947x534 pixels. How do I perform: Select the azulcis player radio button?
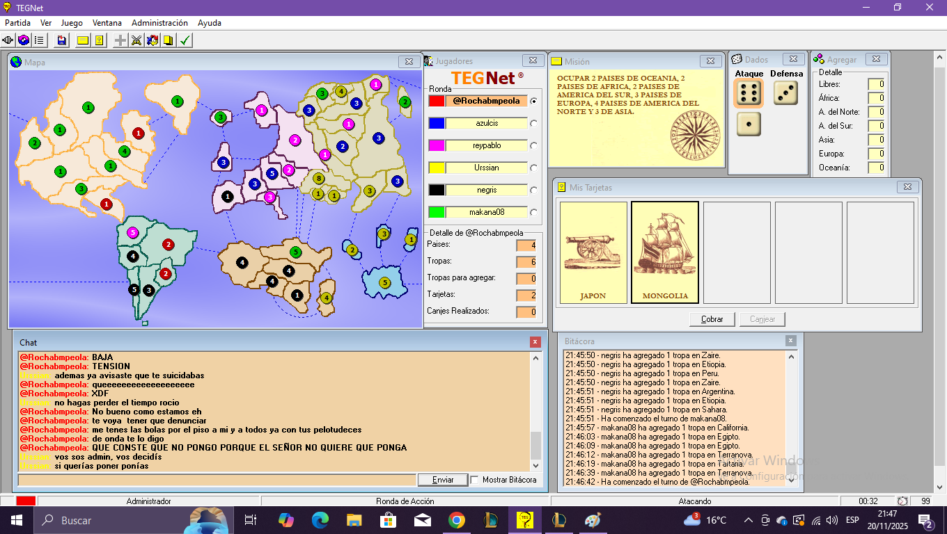pyautogui.click(x=534, y=123)
